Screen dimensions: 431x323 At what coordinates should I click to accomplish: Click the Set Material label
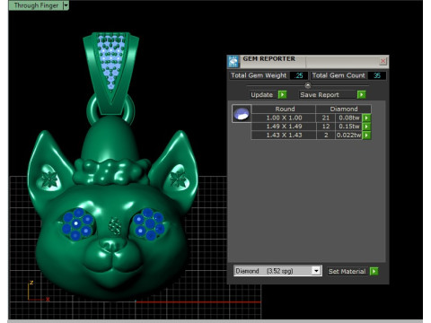tap(347, 271)
